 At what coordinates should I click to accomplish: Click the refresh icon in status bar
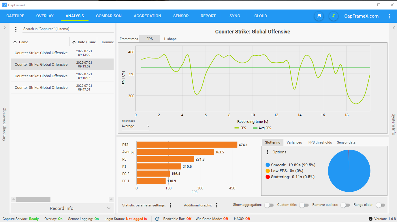tap(157, 219)
